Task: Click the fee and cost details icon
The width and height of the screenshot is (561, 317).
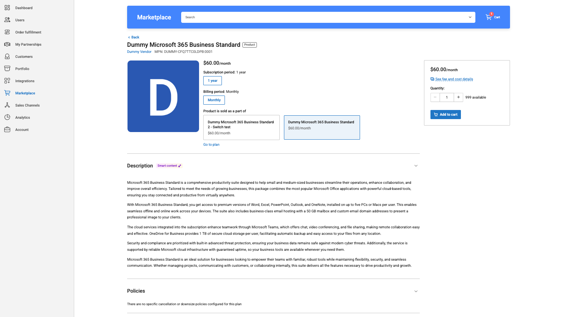Action: pos(432,79)
